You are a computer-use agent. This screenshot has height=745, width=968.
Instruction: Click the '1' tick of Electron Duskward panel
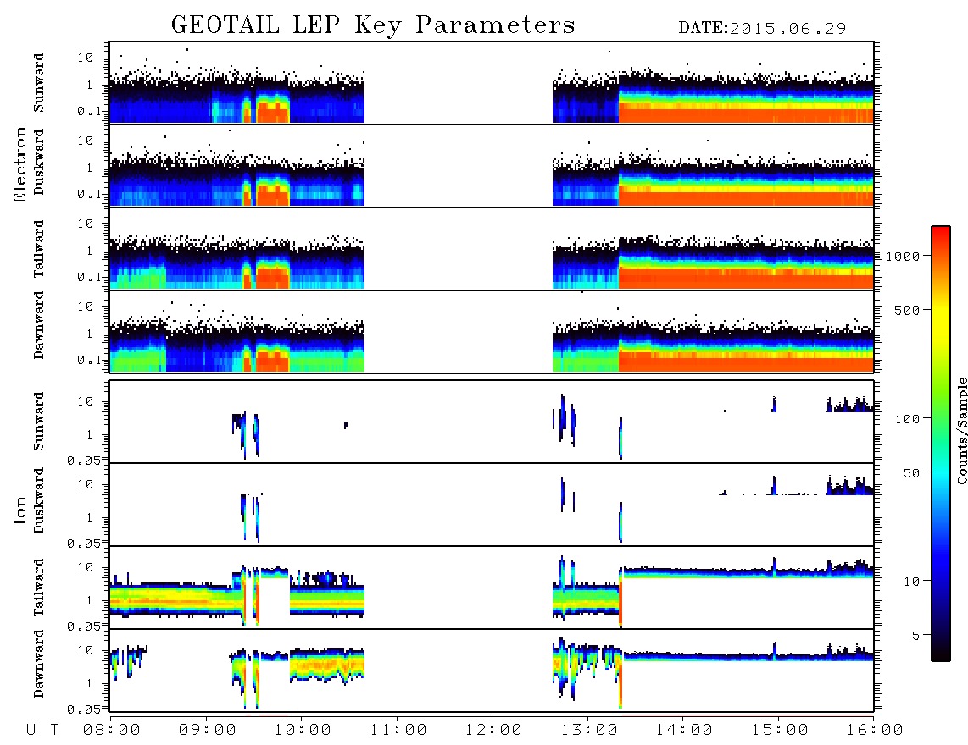click(x=90, y=168)
